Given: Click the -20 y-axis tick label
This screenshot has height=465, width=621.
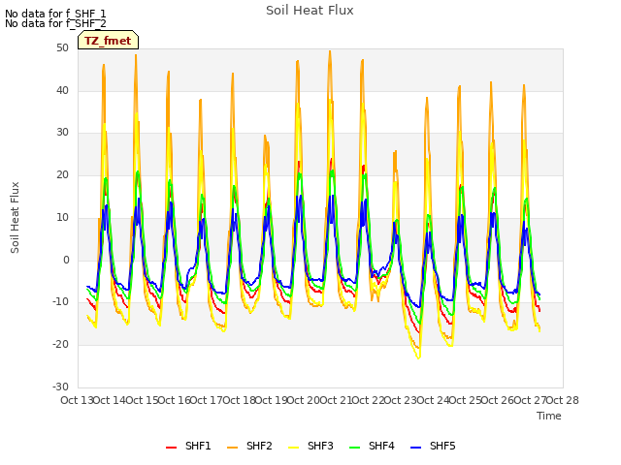Looking at the screenshot, I should pos(60,345).
